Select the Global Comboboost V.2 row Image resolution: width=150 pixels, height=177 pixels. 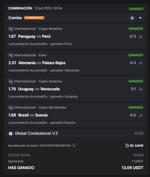pyautogui.click(x=76, y=134)
